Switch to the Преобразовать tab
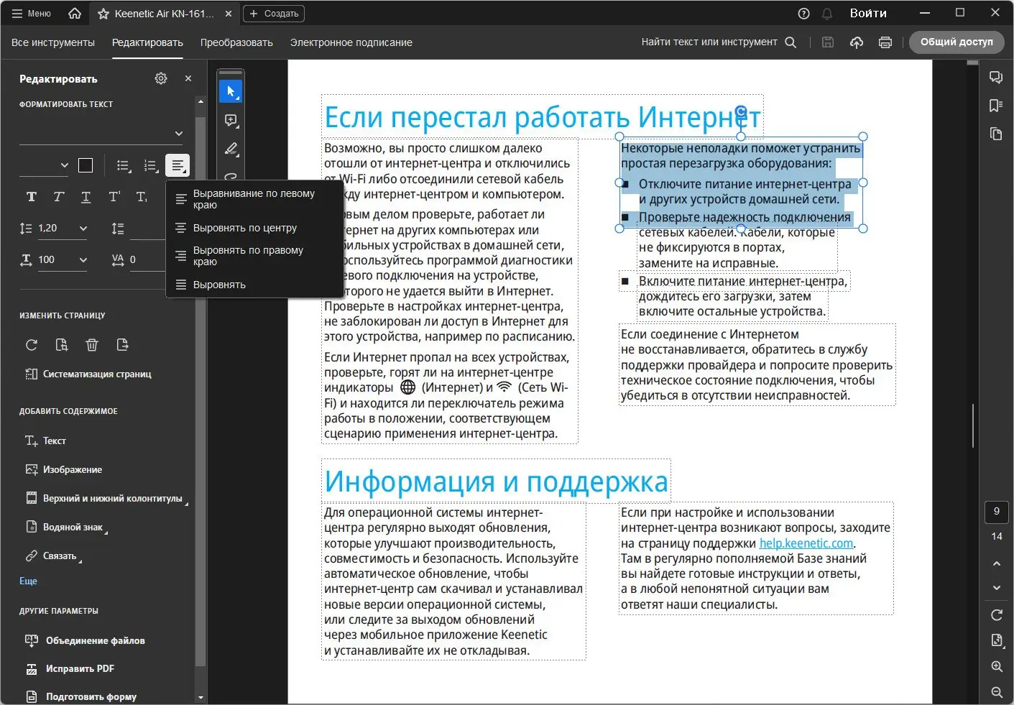1014x705 pixels. pos(236,42)
